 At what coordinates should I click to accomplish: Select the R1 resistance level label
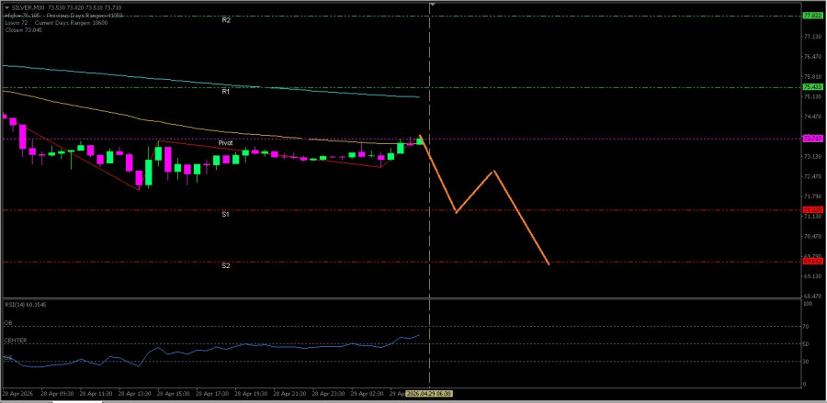[226, 91]
